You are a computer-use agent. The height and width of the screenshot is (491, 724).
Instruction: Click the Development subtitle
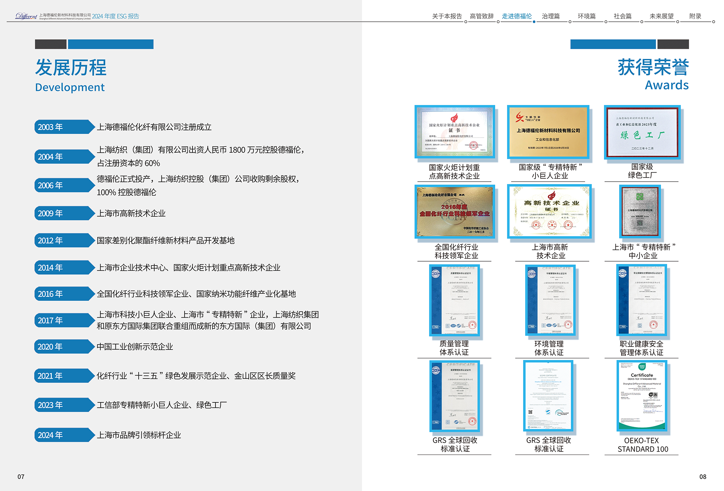click(70, 87)
